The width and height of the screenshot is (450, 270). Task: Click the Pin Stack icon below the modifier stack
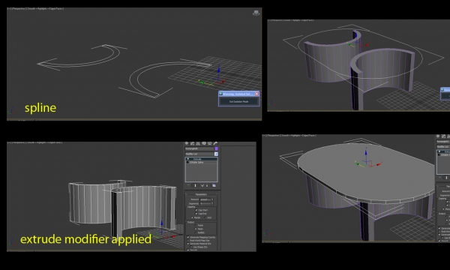click(x=188, y=185)
